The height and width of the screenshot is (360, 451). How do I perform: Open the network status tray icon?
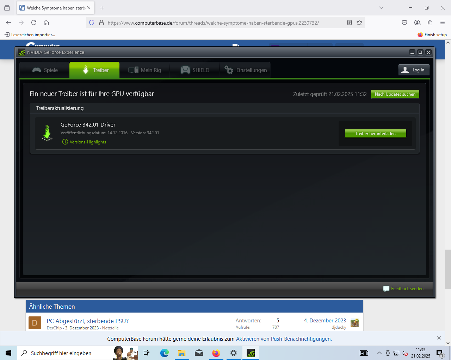point(396,353)
